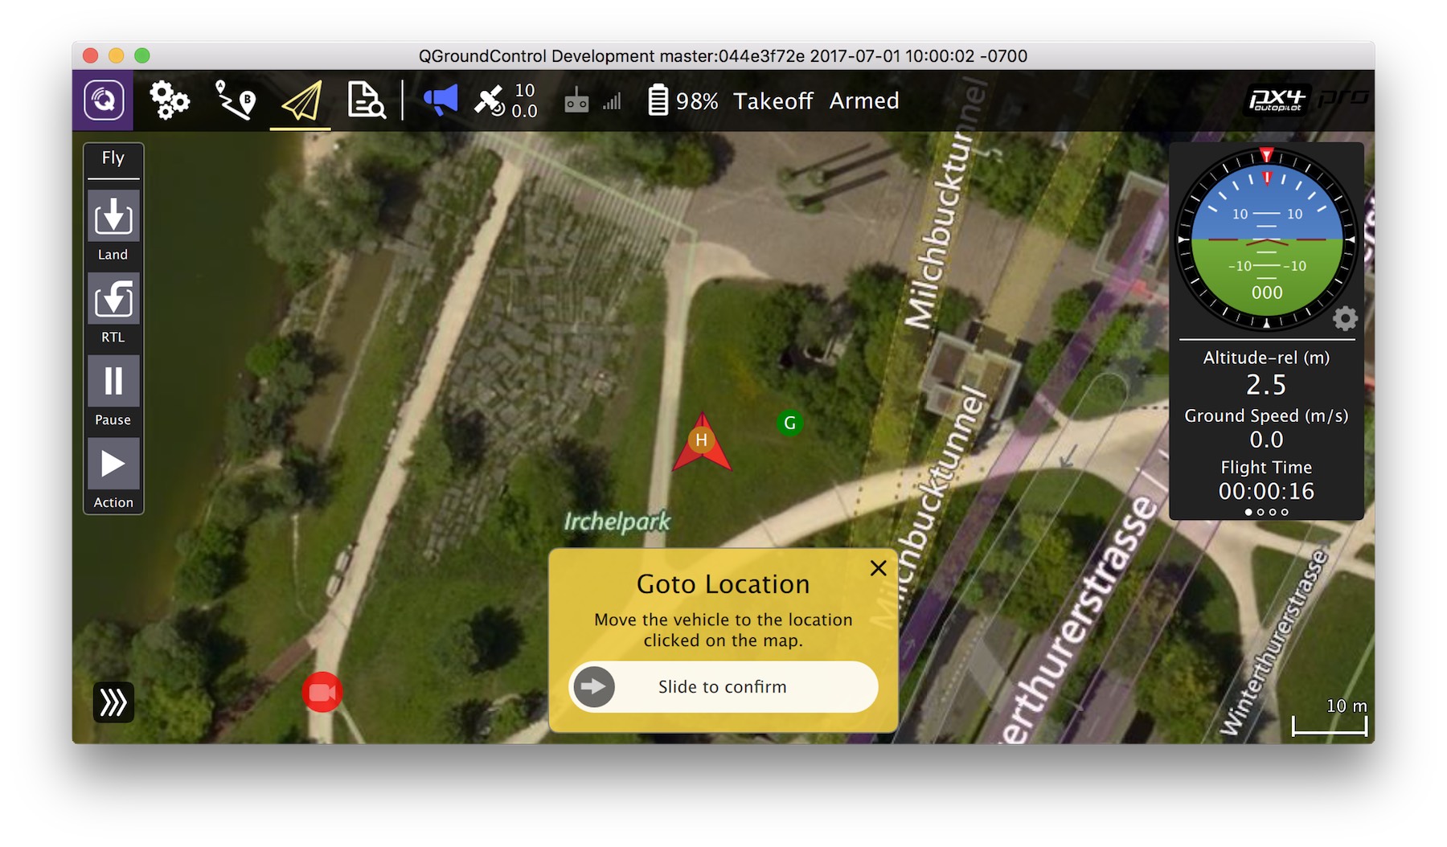This screenshot has width=1447, height=847.
Task: Toggle video recording with red camera button
Action: [322, 692]
